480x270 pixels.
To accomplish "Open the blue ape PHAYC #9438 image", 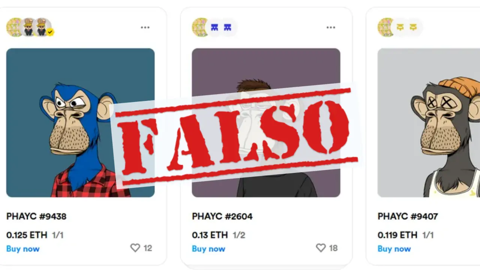I will click(80, 123).
